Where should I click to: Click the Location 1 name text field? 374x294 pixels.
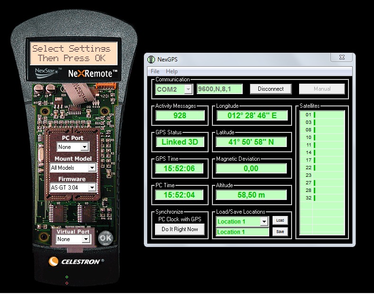point(242,232)
